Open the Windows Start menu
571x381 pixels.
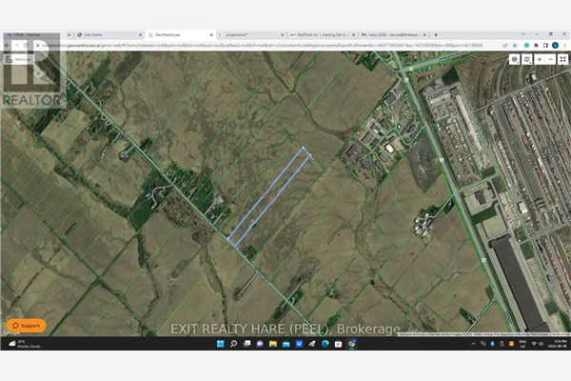(x=221, y=344)
